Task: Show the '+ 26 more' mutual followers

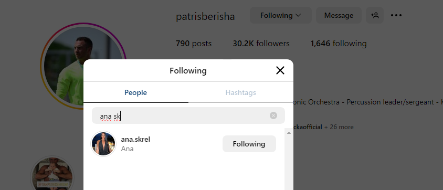Action: tap(339, 127)
